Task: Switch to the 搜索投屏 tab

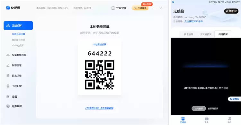Action: point(189,34)
